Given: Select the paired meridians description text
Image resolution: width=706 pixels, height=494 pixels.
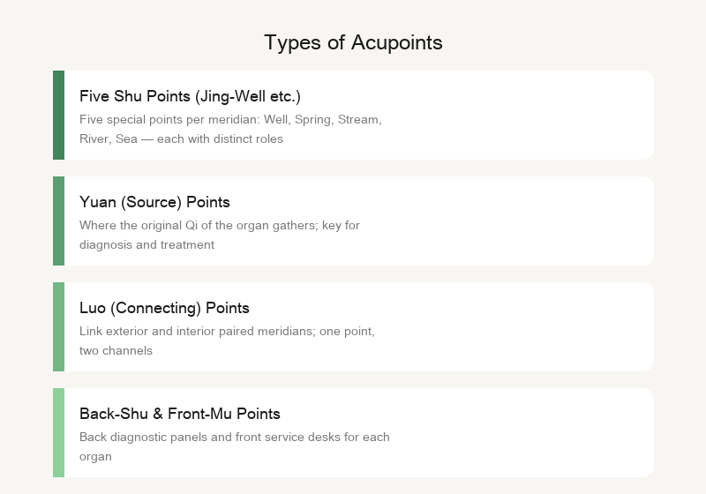Looking at the screenshot, I should [227, 341].
